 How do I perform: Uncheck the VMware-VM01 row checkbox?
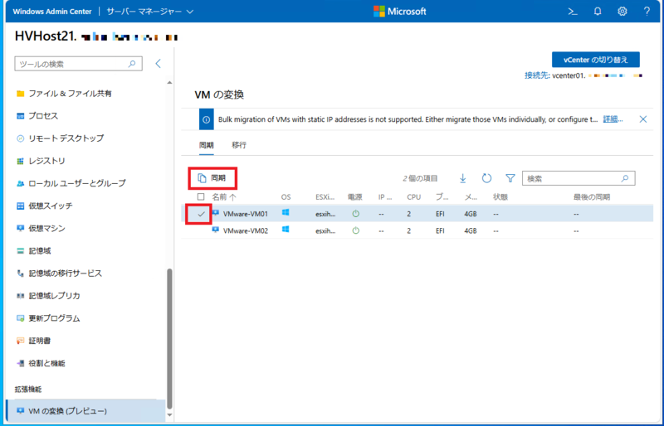(201, 214)
